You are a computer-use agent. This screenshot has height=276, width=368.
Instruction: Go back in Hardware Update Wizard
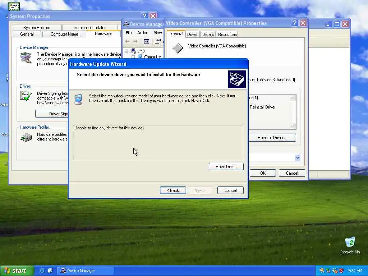pyautogui.click(x=173, y=190)
